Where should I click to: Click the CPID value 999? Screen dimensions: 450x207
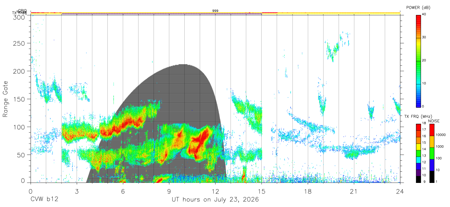215,11
